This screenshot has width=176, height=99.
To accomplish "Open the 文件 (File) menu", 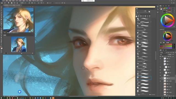I will (4, 1).
